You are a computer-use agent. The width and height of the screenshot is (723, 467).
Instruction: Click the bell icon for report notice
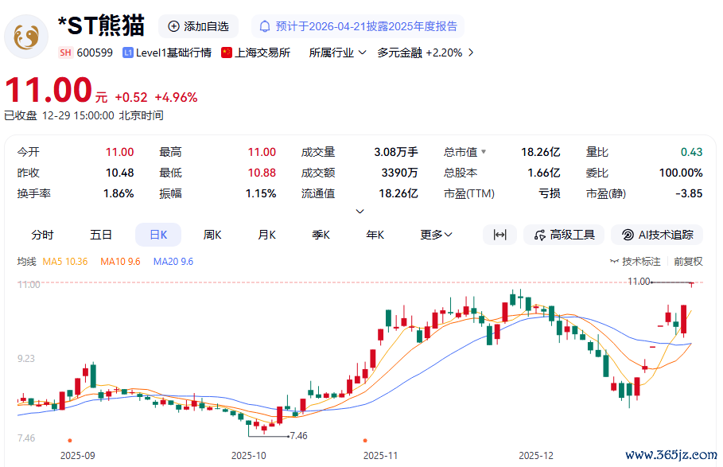point(265,26)
